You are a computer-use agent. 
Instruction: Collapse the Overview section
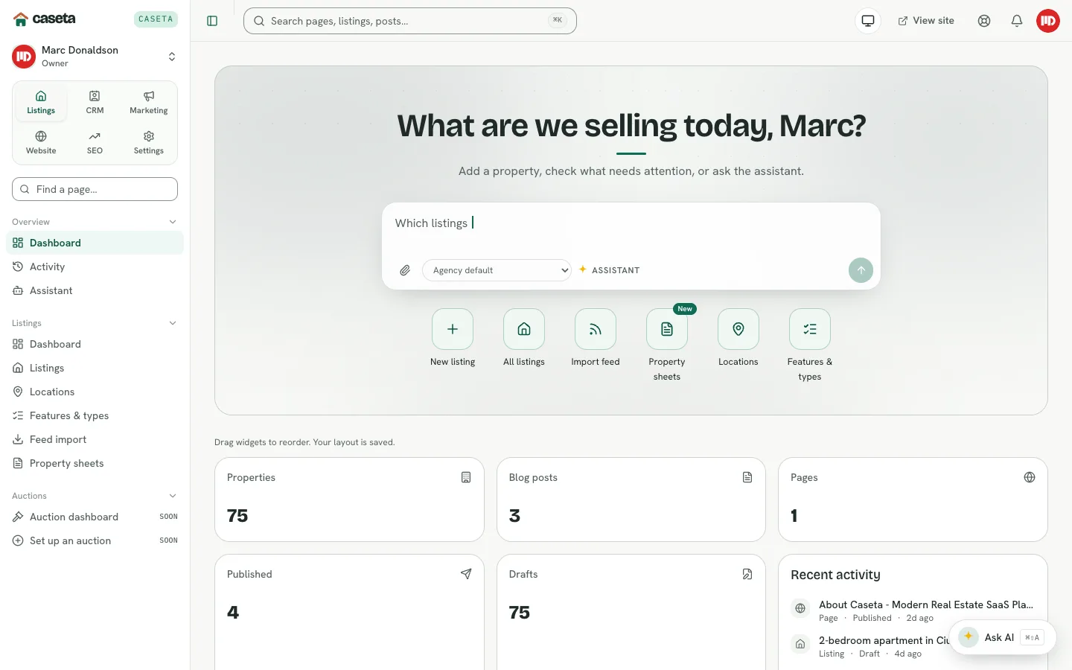[x=95, y=222]
